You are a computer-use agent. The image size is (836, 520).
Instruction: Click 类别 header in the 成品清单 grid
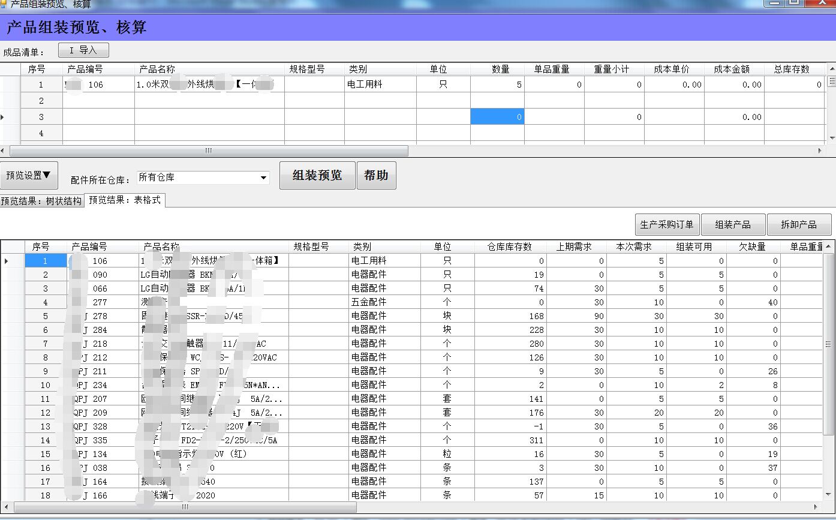pyautogui.click(x=380, y=70)
